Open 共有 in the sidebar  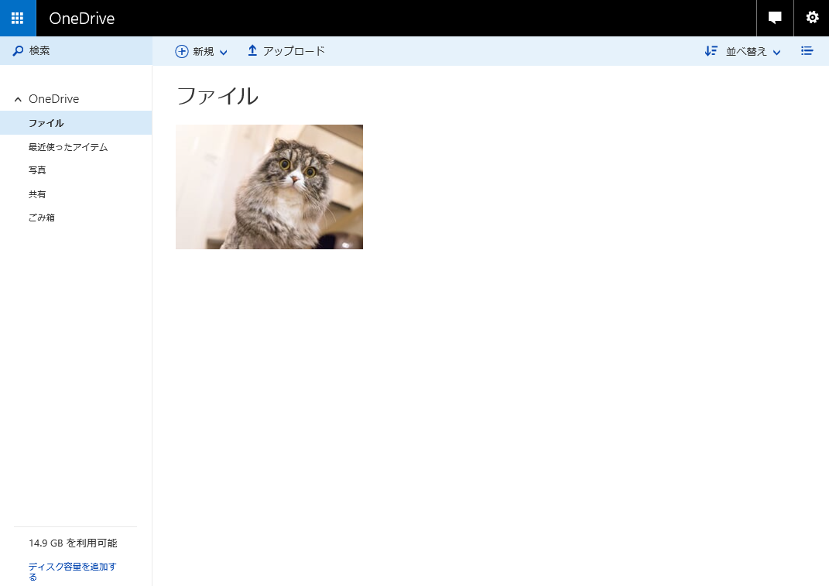coord(37,194)
